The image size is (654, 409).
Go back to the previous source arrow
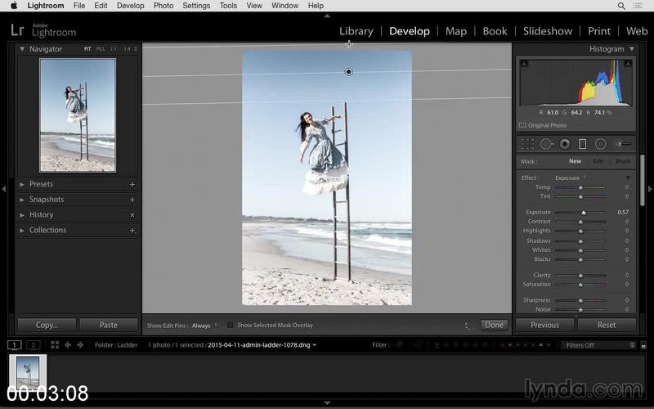(x=68, y=344)
